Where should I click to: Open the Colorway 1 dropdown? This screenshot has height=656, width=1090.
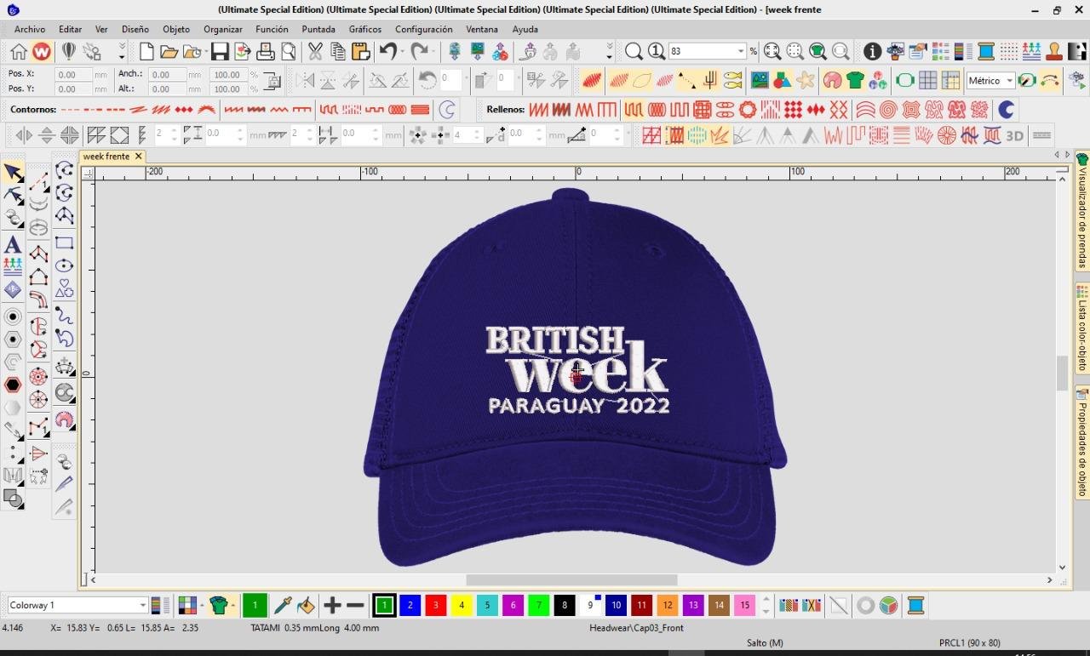pyautogui.click(x=142, y=605)
